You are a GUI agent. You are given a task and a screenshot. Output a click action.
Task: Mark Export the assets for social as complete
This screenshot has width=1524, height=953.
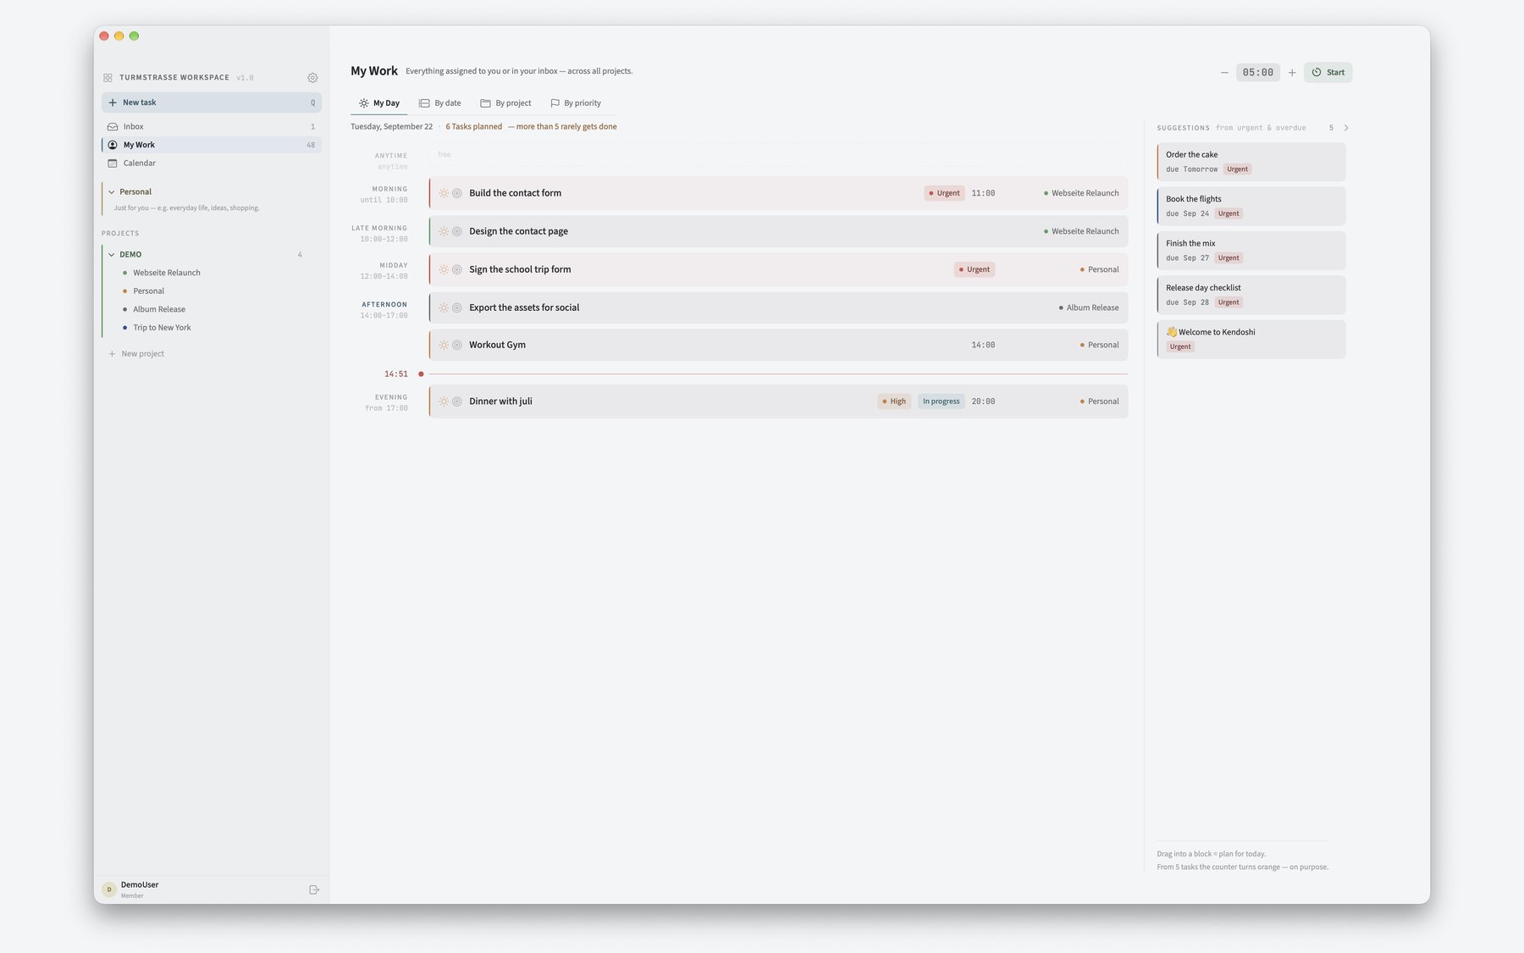pyautogui.click(x=457, y=308)
